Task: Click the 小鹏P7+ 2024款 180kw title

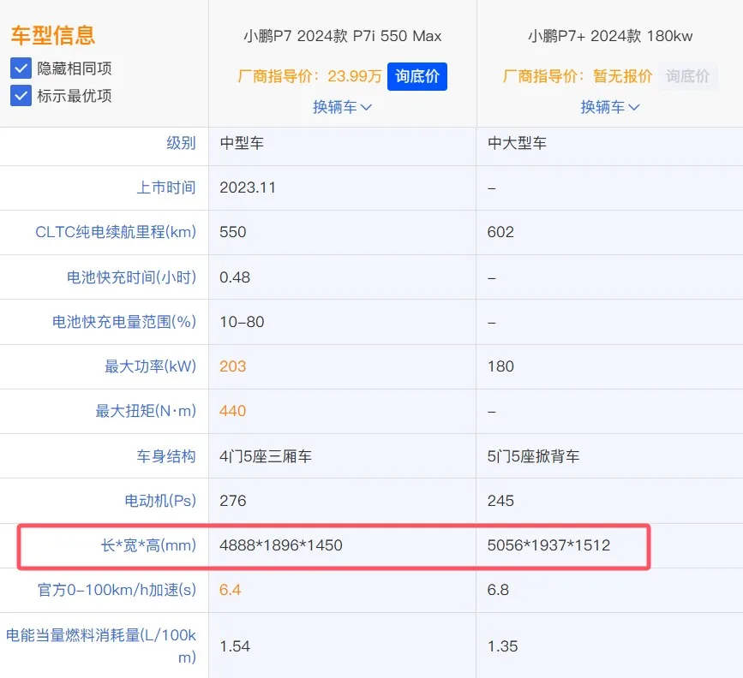Action: tap(610, 36)
